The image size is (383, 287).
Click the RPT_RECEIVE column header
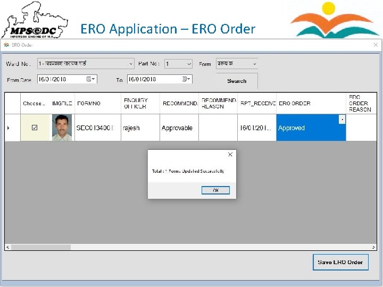coord(257,103)
